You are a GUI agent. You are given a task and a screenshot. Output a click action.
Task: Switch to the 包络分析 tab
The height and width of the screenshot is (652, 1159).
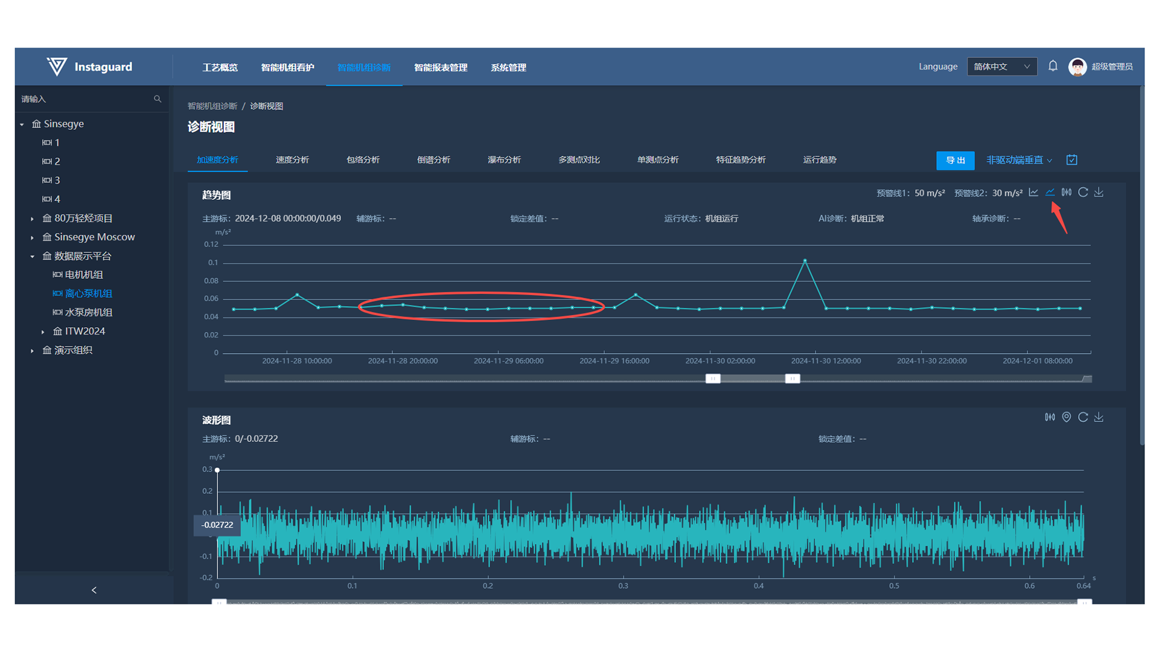pyautogui.click(x=363, y=159)
